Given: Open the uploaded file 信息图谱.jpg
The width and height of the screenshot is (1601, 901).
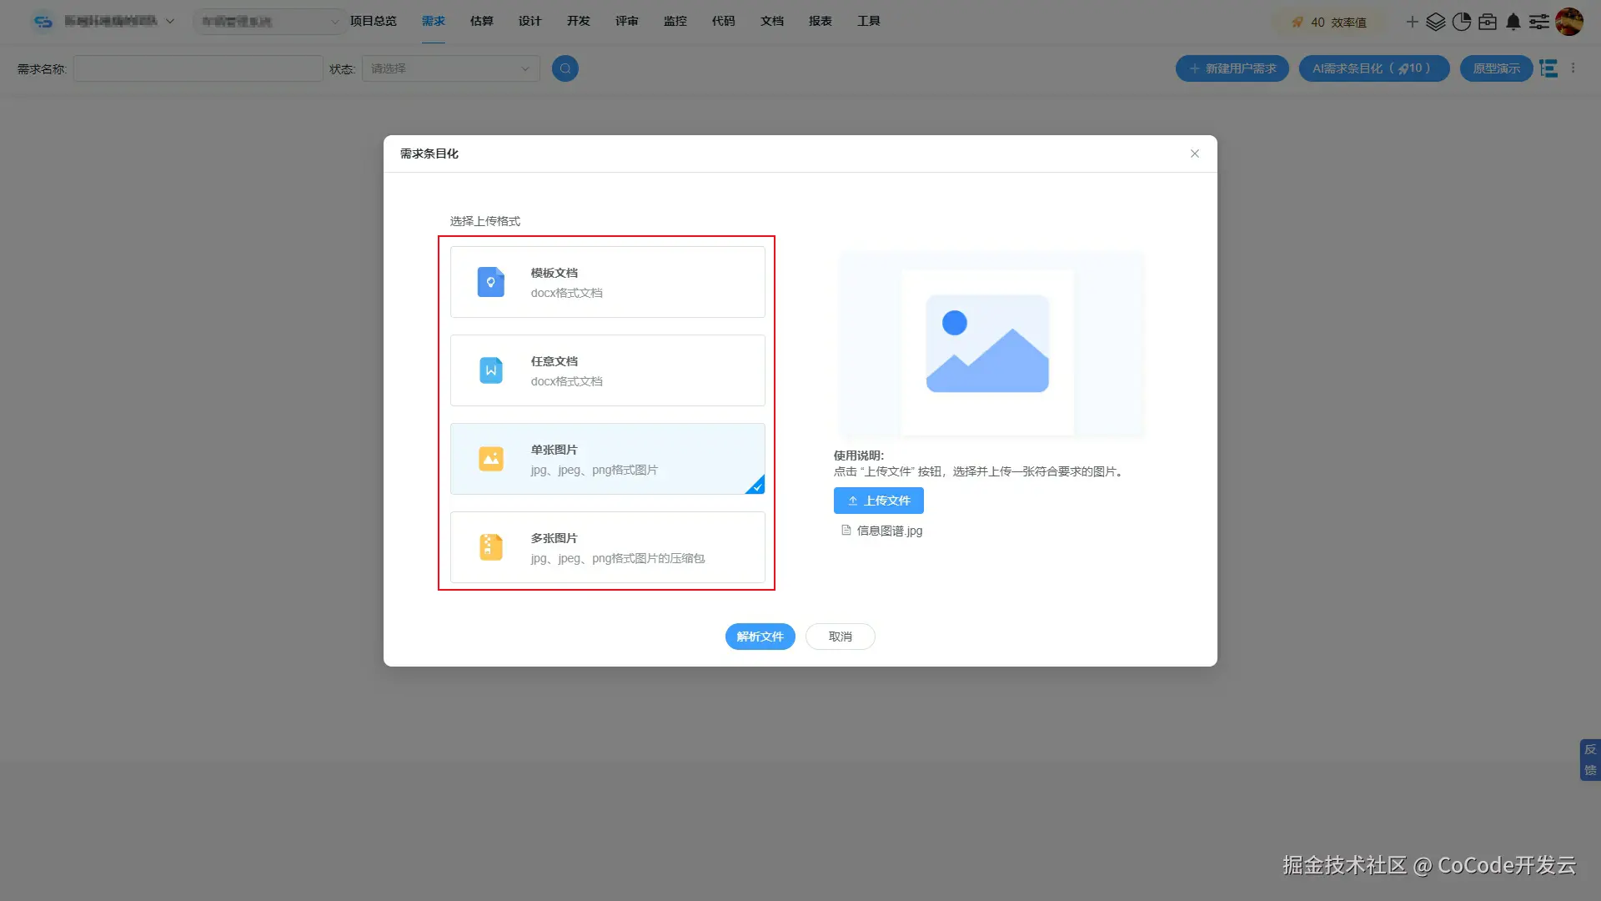Looking at the screenshot, I should (889, 531).
